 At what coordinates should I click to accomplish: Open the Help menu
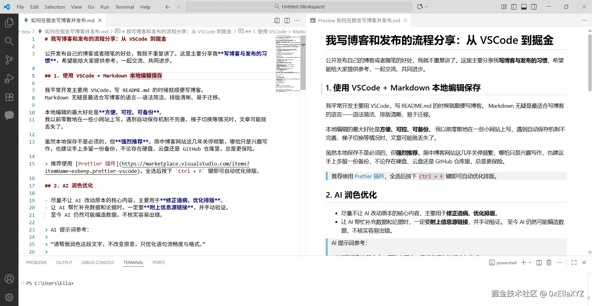coord(145,7)
